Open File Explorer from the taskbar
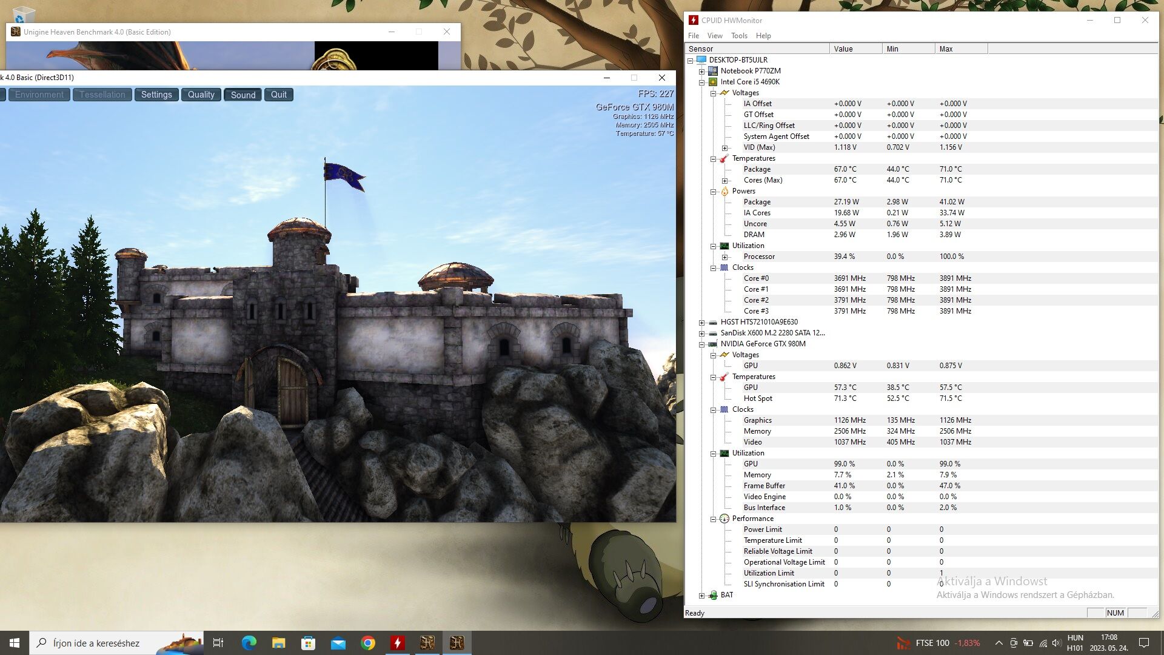Screen dimensions: 1164x655 tap(278, 643)
